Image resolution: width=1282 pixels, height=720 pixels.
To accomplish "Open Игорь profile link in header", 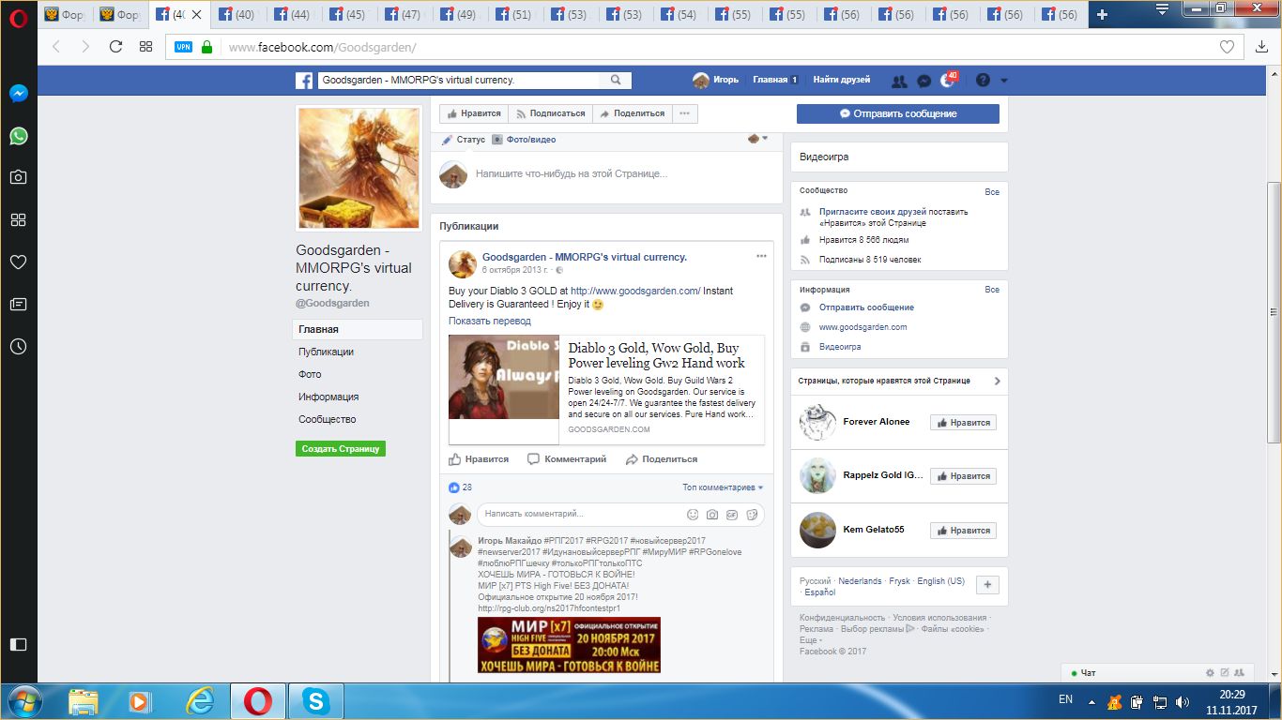I will (x=715, y=80).
